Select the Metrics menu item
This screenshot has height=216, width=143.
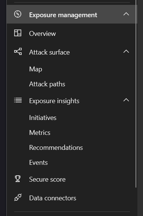tap(40, 133)
